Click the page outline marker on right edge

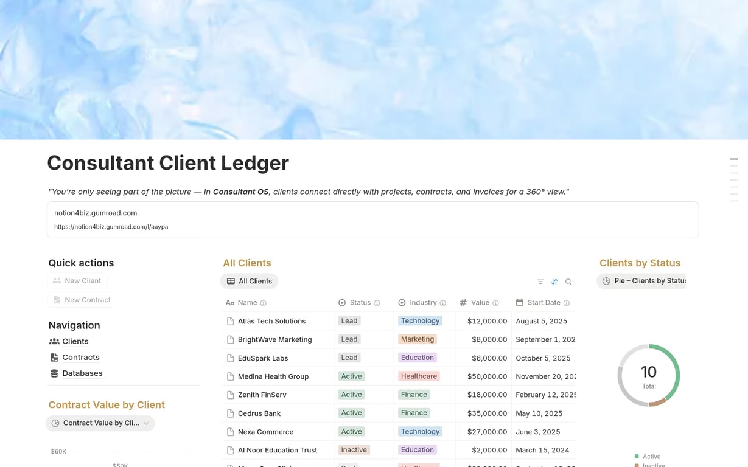[x=734, y=159]
